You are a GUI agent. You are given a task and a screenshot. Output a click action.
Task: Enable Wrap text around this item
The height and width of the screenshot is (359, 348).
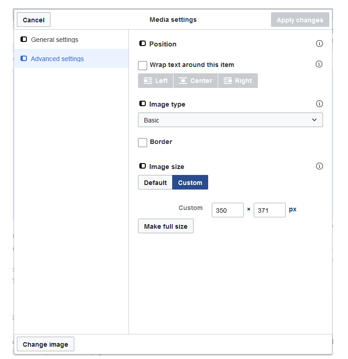pos(143,65)
